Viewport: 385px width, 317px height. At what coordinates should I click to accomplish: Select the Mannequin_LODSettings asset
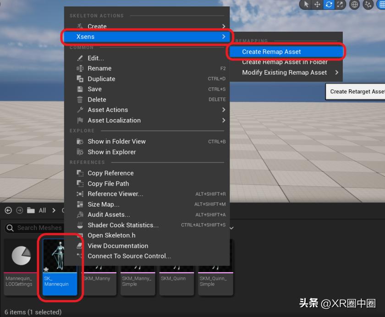21,267
